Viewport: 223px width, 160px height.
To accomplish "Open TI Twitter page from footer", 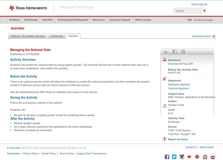I will tap(174, 157).
